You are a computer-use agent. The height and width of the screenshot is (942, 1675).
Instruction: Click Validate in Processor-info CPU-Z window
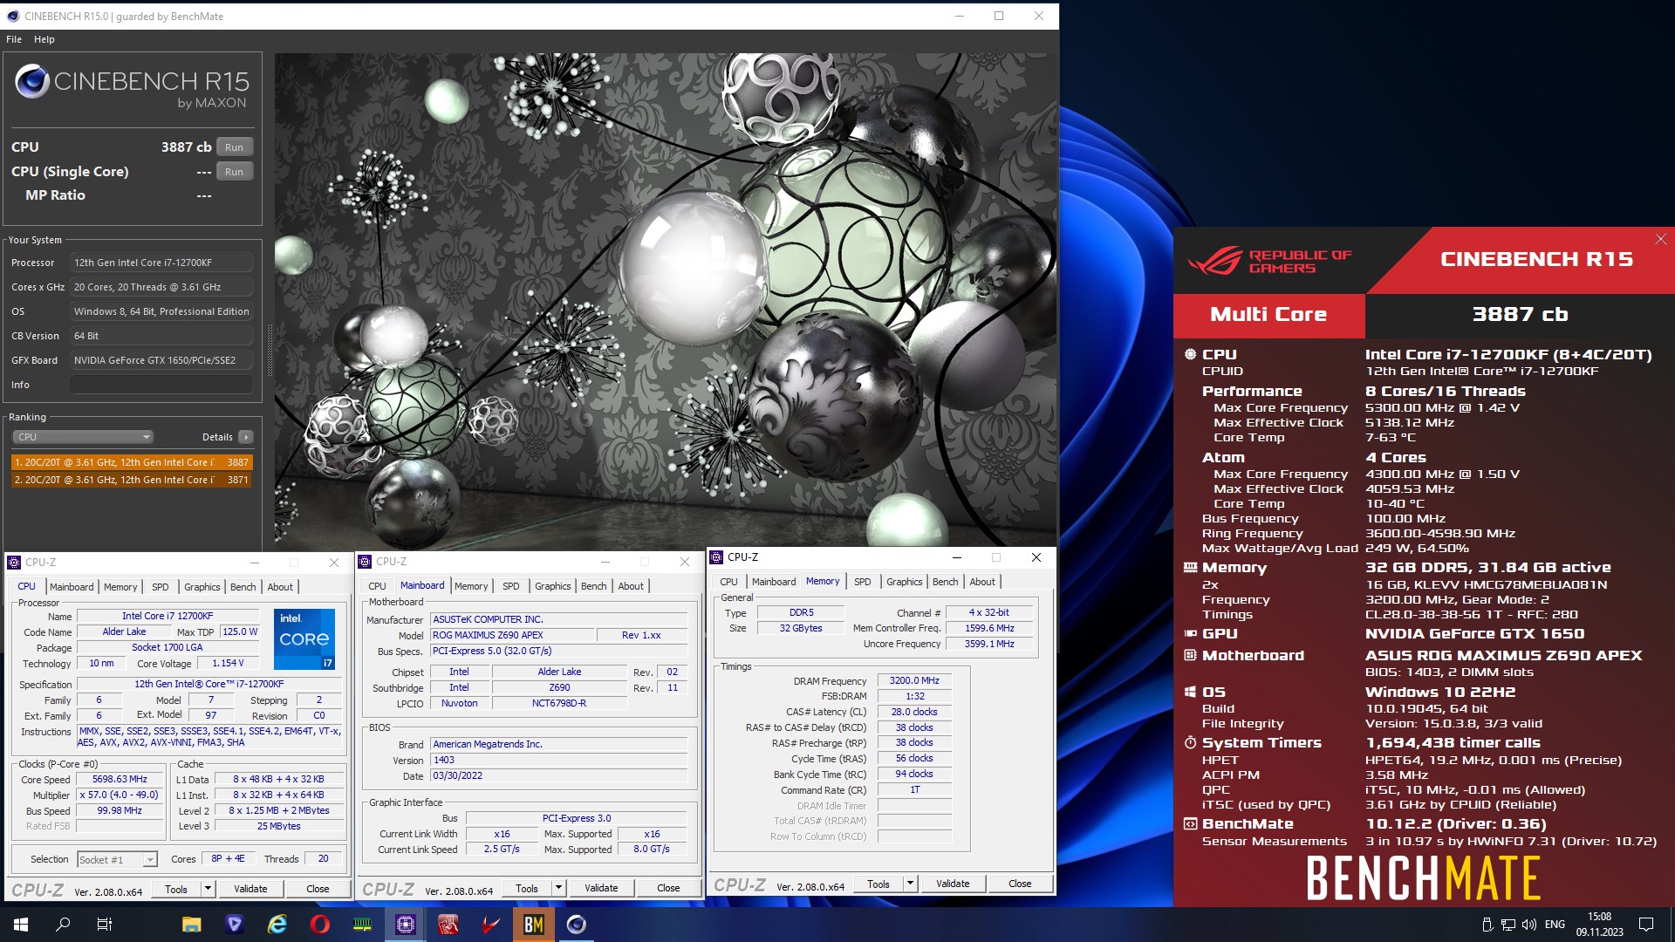coord(250,889)
